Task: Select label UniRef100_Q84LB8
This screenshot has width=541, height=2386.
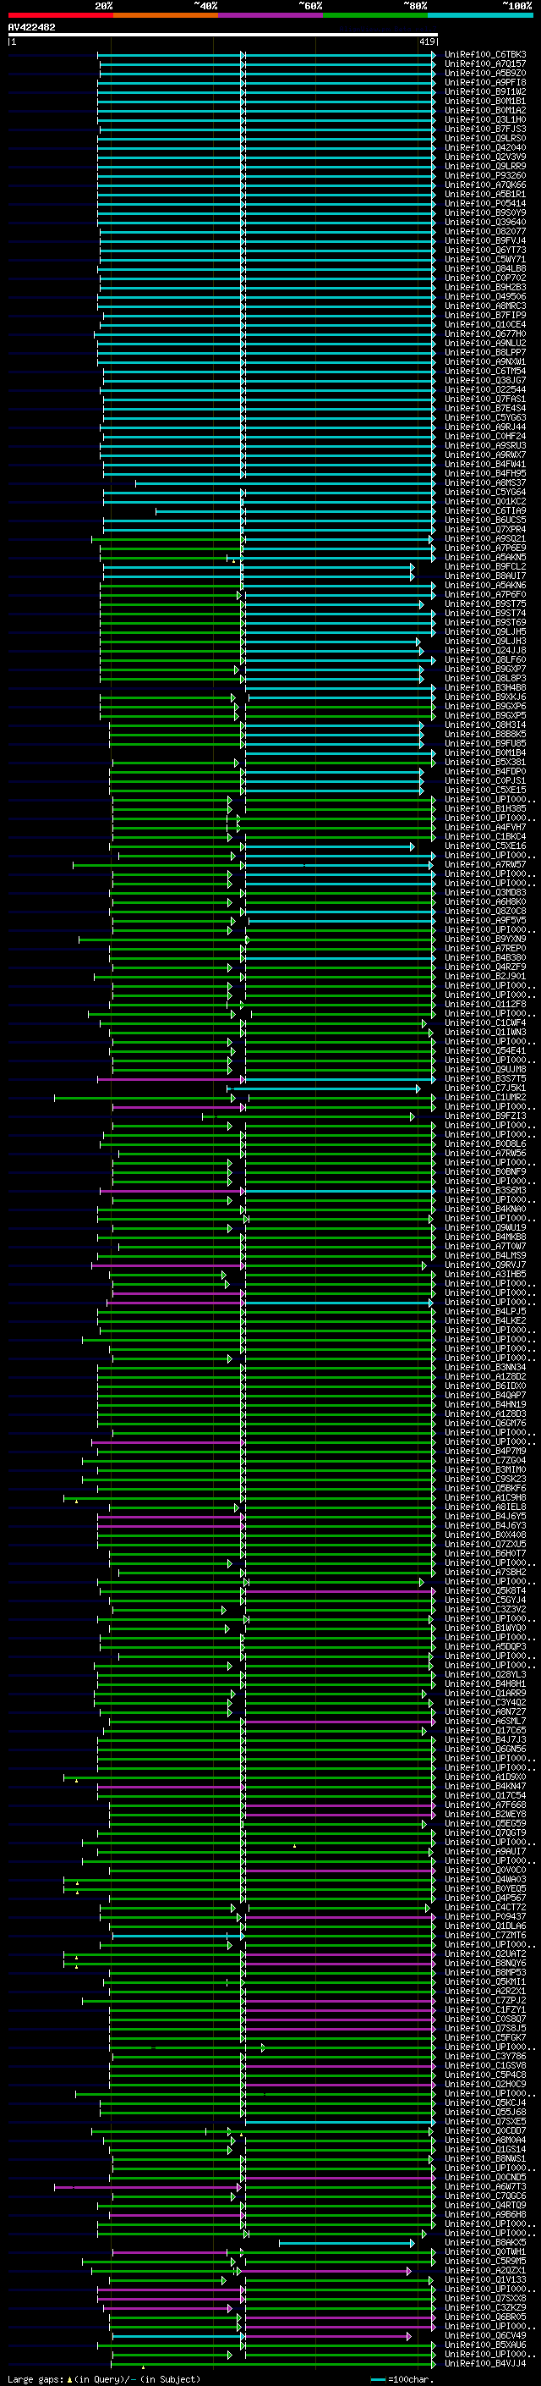Action: click(x=485, y=268)
